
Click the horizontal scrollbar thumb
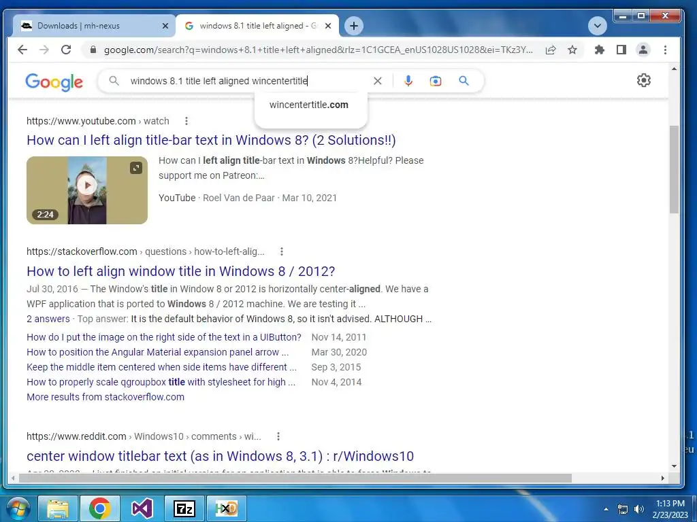pos(295,478)
